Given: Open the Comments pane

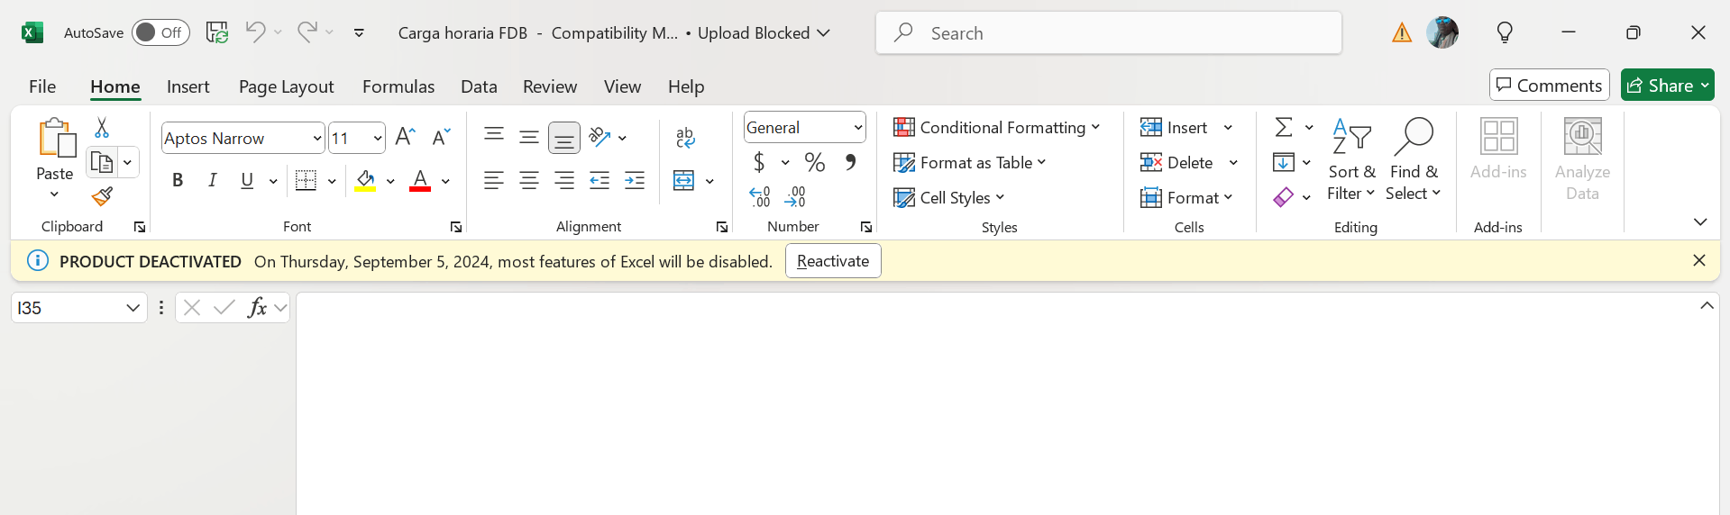Looking at the screenshot, I should click(x=1549, y=86).
